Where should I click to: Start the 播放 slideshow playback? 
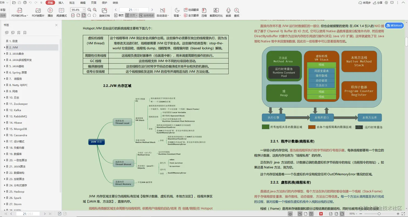point(50,12)
